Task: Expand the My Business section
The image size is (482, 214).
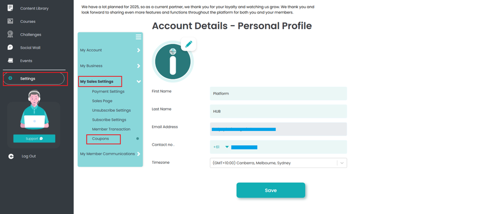Action: pyautogui.click(x=138, y=66)
